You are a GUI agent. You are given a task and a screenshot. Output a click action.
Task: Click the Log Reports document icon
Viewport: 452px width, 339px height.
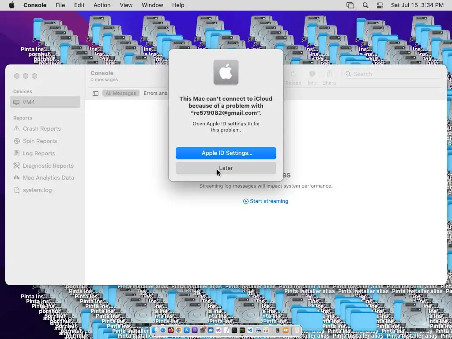click(x=17, y=153)
